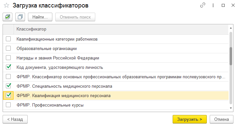
Task: Click the Найти... button
Action: (40, 17)
